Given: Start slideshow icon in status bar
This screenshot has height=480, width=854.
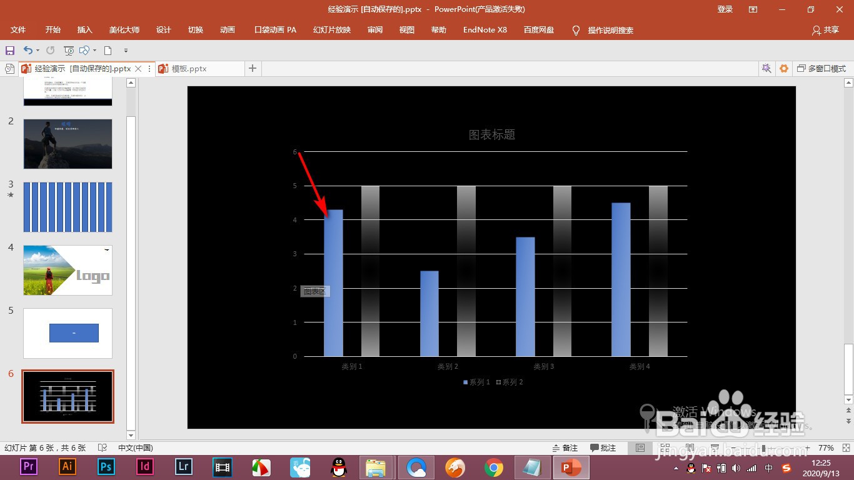Looking at the screenshot, I should (x=715, y=448).
